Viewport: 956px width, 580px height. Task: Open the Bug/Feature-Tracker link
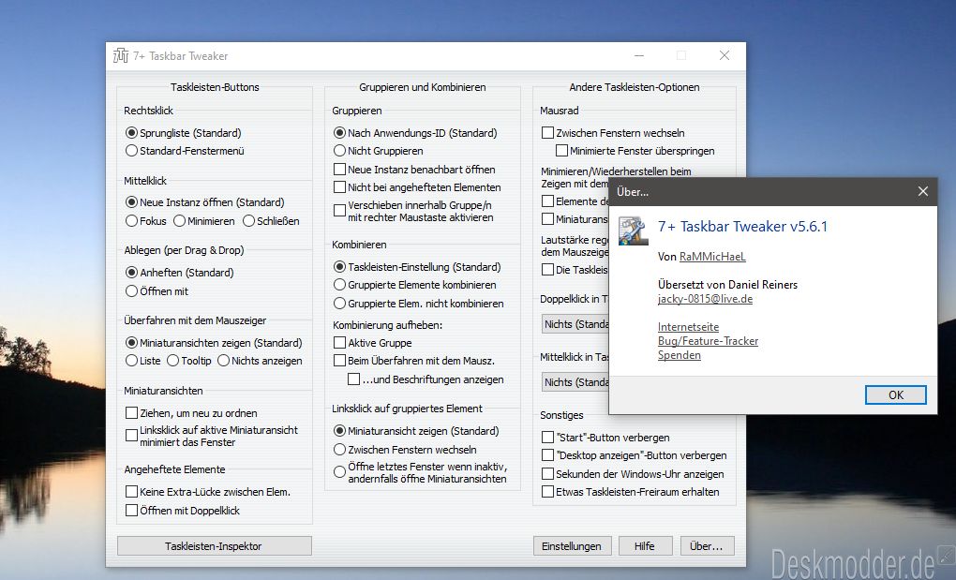[x=708, y=341]
